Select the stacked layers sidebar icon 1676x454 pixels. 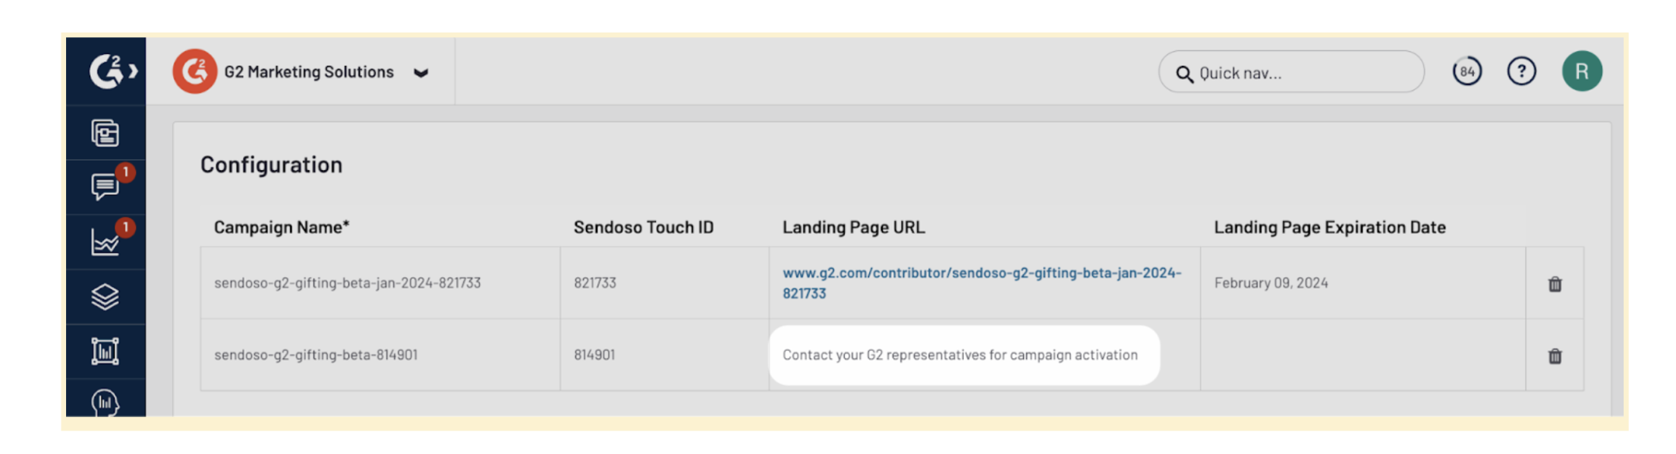coord(106,297)
